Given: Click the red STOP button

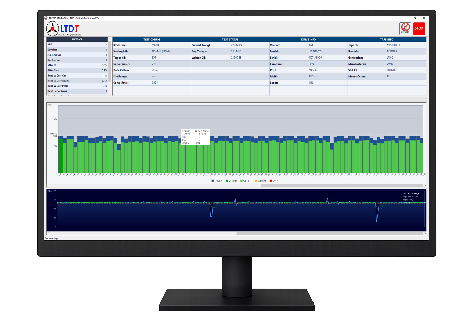Looking at the screenshot, I should coord(419,29).
